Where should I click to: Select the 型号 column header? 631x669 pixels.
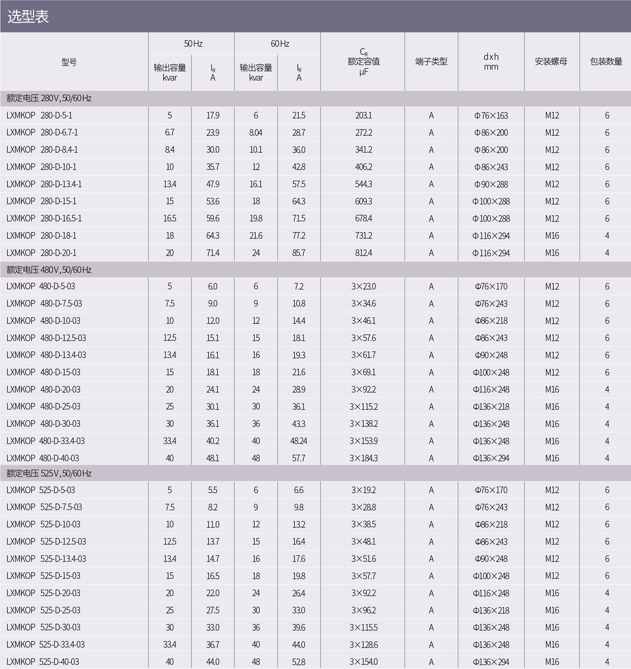(69, 62)
